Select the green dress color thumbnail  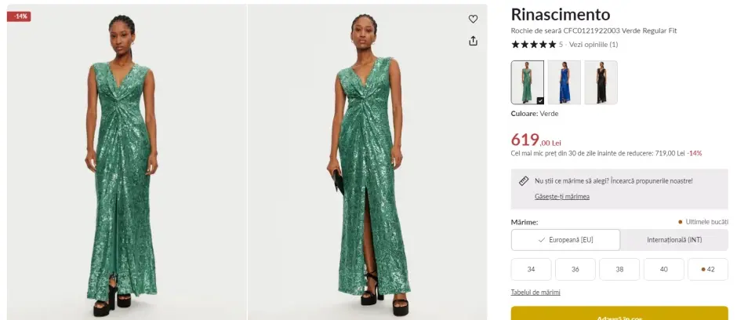(x=527, y=82)
